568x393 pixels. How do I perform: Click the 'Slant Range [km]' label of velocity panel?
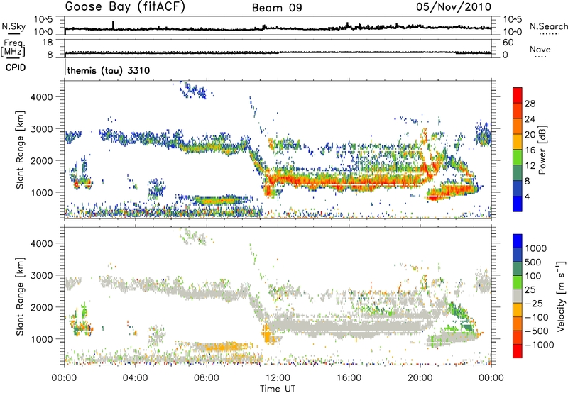coord(20,297)
